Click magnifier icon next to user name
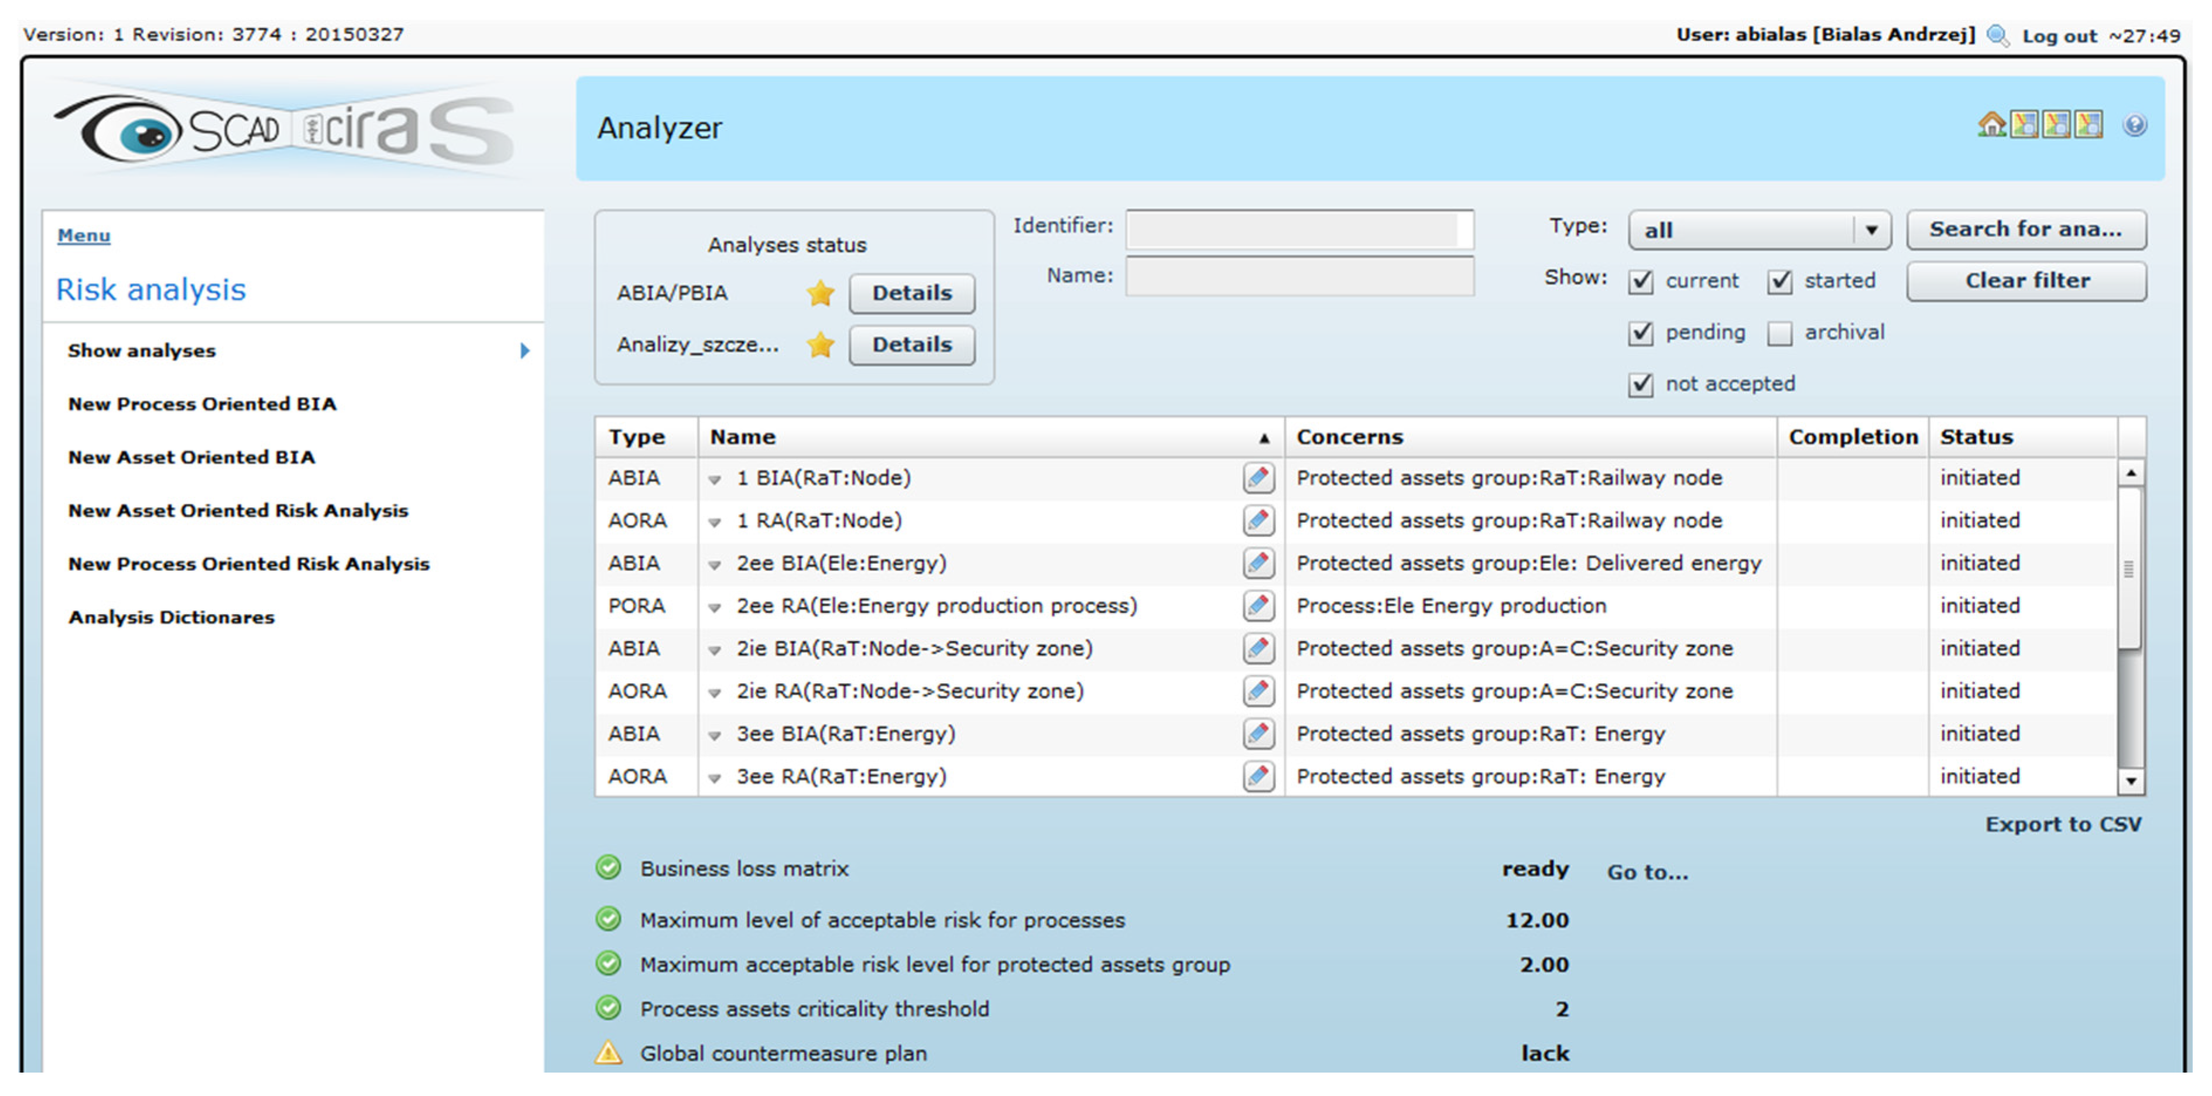Image resolution: width=2212 pixels, height=1096 pixels. tap(1998, 35)
